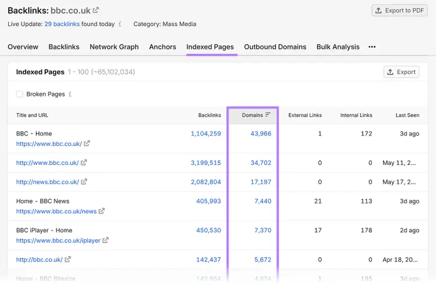The height and width of the screenshot is (285, 436).
Task: Click backlinks count 142,437
Action: [209, 259]
